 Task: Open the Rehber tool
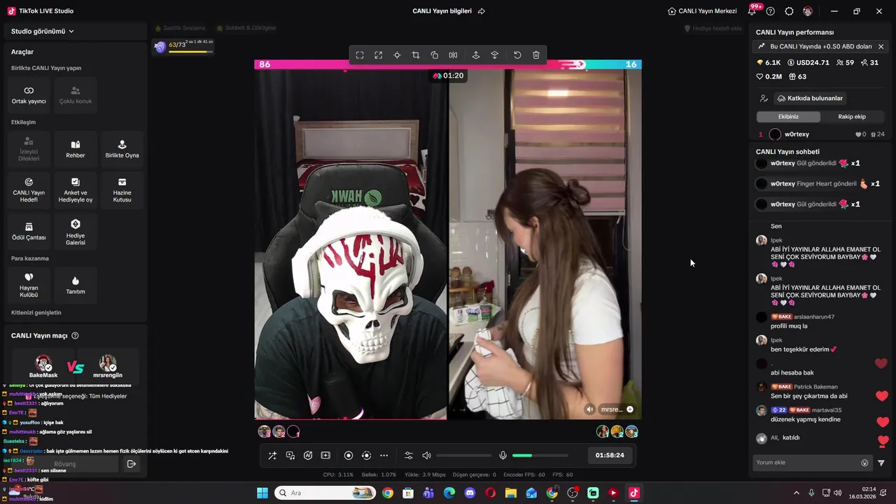coord(76,149)
